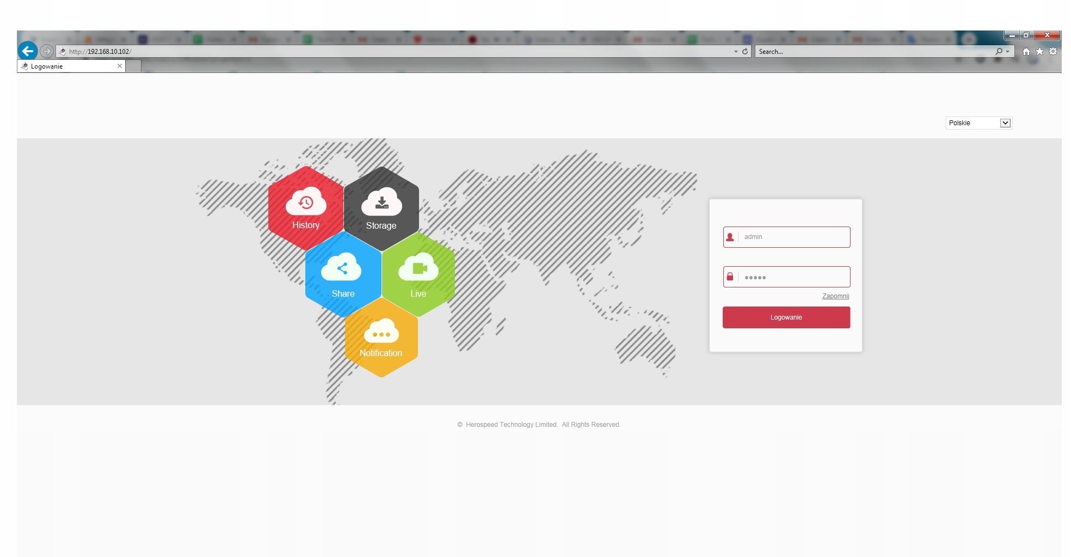
Task: Close the Logowanie tab
Action: click(120, 66)
